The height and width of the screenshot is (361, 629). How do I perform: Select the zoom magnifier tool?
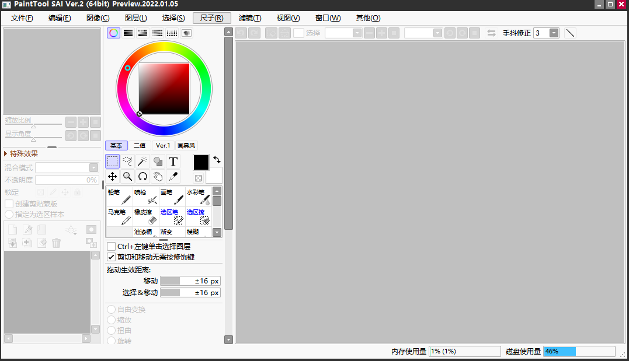coord(127,176)
